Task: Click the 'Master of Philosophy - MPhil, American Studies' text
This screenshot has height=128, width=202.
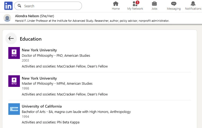Action: [x=57, y=84]
